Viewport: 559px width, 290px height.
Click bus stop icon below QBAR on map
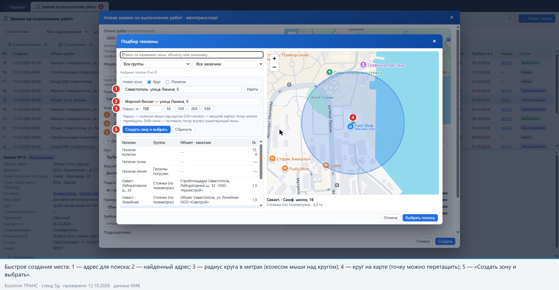(337, 185)
